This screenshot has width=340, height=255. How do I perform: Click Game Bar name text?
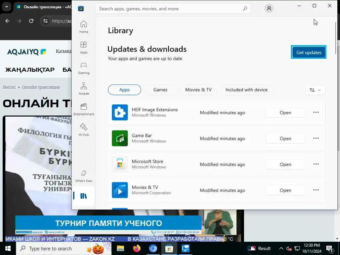click(141, 135)
